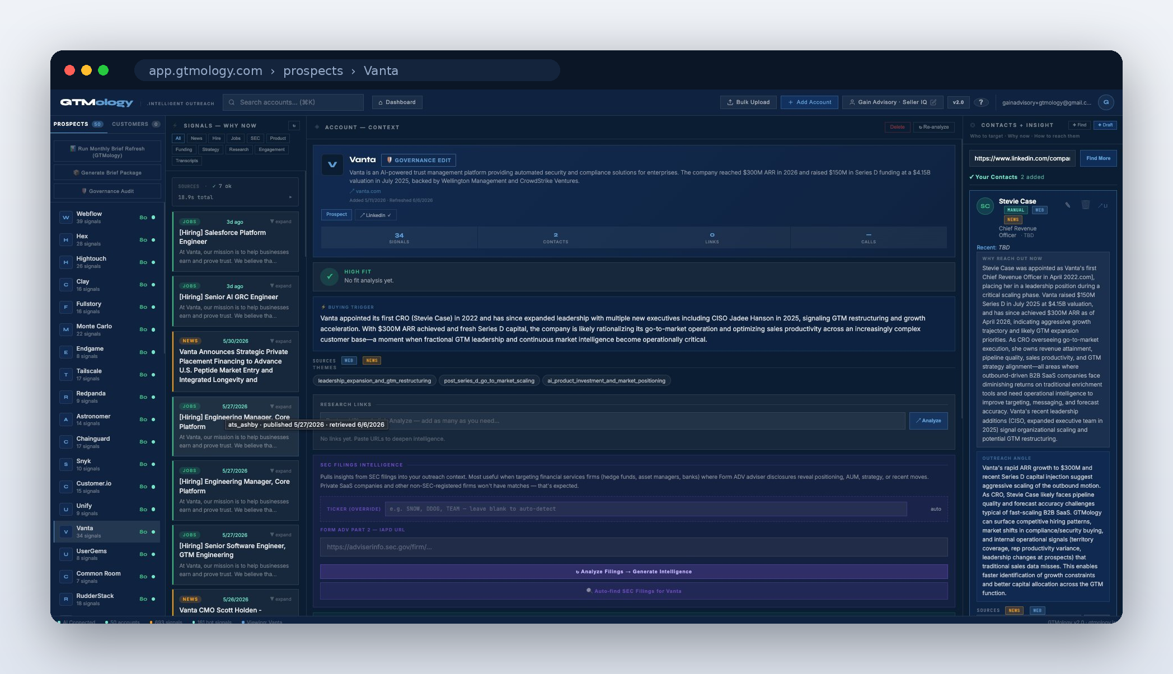Viewport: 1173px width, 674px height.
Task: Open the user avatar G menu
Action: (x=1105, y=102)
